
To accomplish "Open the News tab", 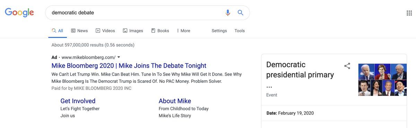I will tap(79, 31).
